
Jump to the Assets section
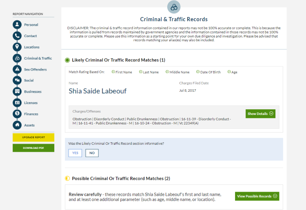pyautogui.click(x=29, y=125)
